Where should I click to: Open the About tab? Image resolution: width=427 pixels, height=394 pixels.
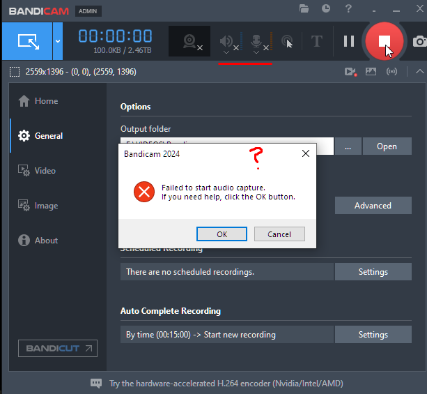pyautogui.click(x=38, y=241)
